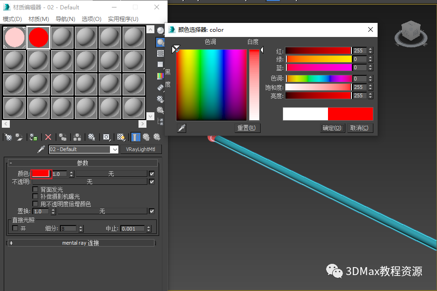Toggle checkbox on 颜色 map row
This screenshot has width=437, height=291.
[152, 174]
